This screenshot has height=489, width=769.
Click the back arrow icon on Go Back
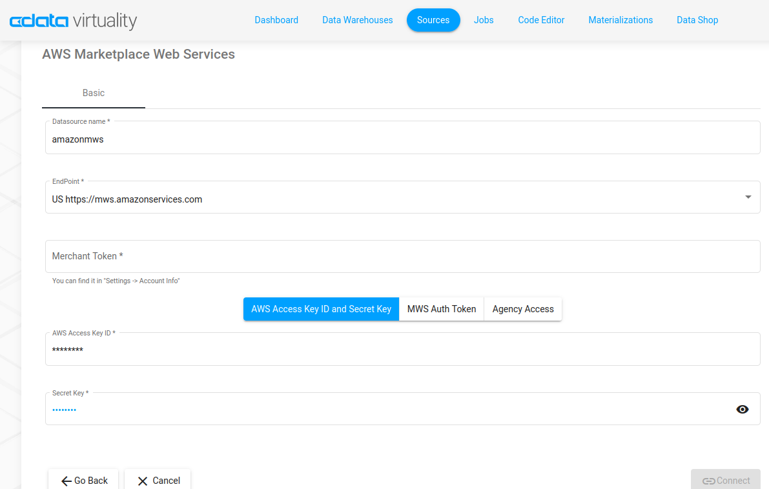click(x=65, y=480)
